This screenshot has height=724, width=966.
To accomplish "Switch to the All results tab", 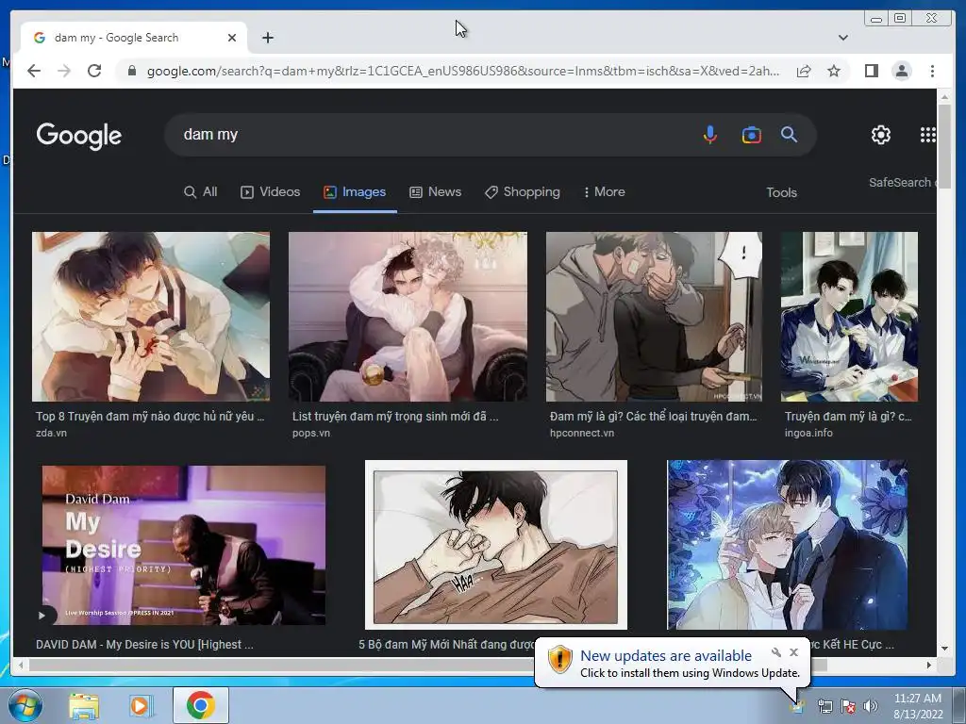I will point(201,192).
